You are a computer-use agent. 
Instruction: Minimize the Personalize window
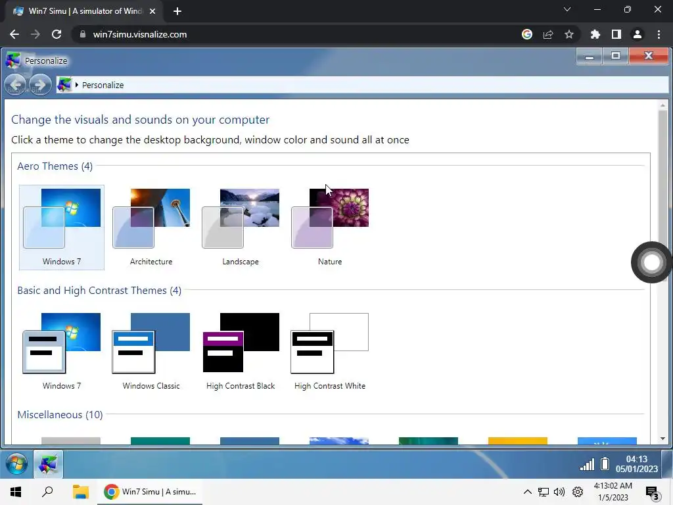590,57
